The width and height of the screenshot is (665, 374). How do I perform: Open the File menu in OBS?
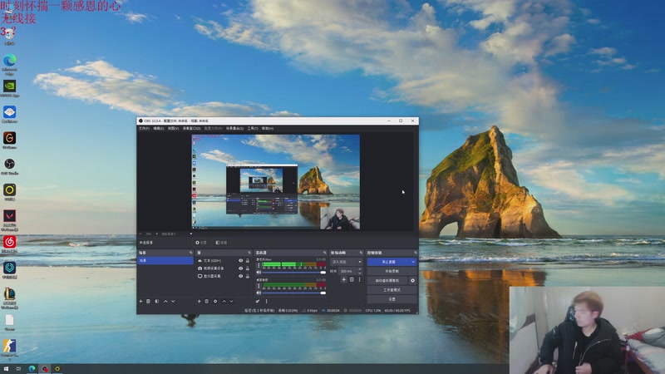144,128
